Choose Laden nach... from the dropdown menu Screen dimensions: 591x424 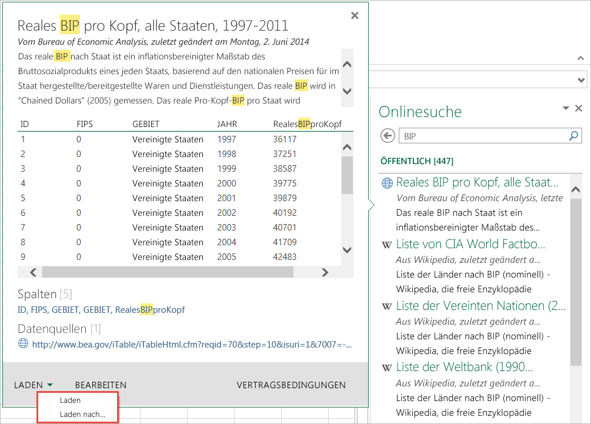click(82, 414)
